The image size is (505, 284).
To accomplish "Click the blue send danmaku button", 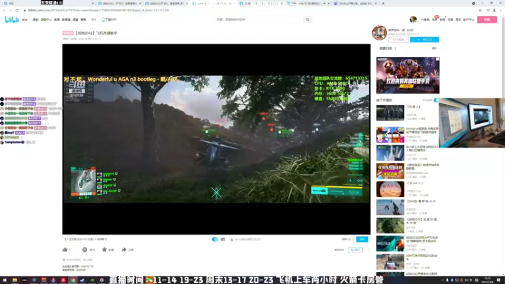I will click(362, 239).
